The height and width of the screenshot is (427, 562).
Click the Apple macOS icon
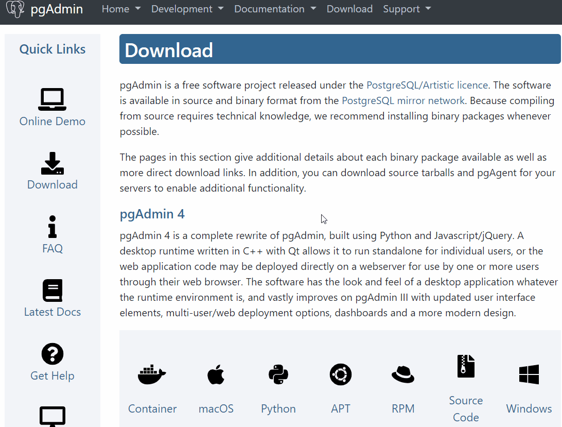(x=216, y=374)
